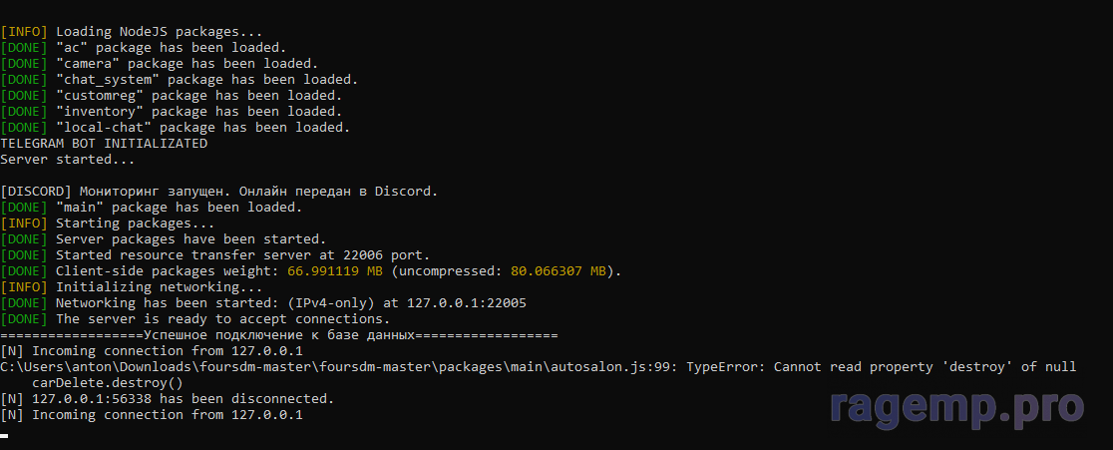Click the carDelete.destroy() error line
The width and height of the screenshot is (1113, 450).
pyautogui.click(x=108, y=382)
